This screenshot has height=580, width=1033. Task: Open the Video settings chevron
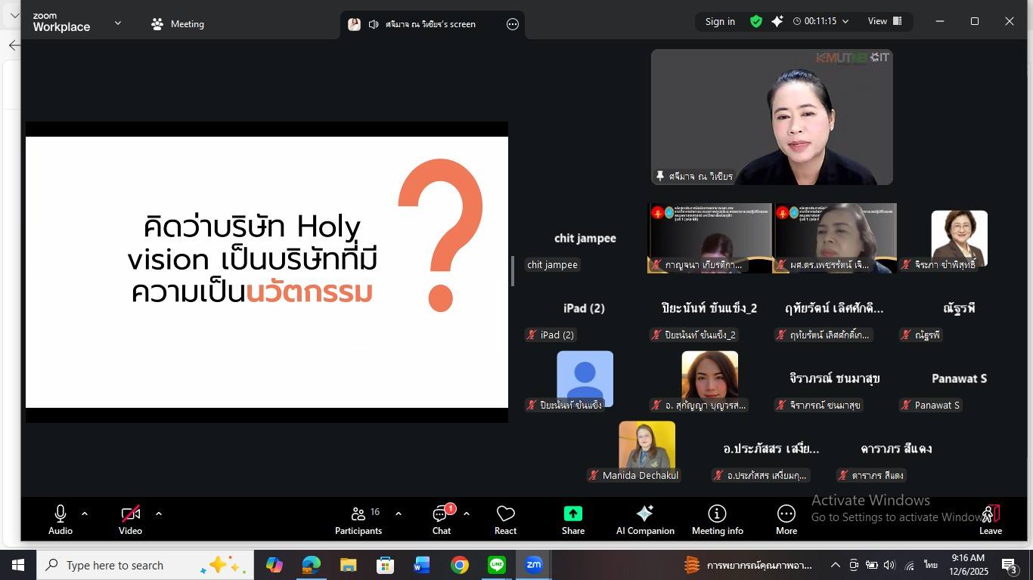pos(159,514)
